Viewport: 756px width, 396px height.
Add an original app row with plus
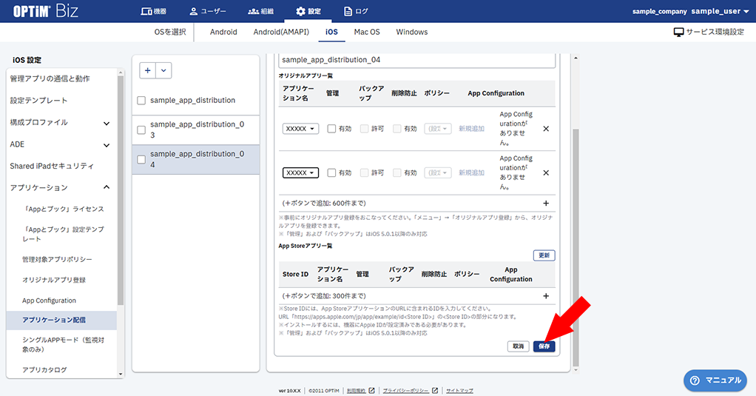pos(546,204)
